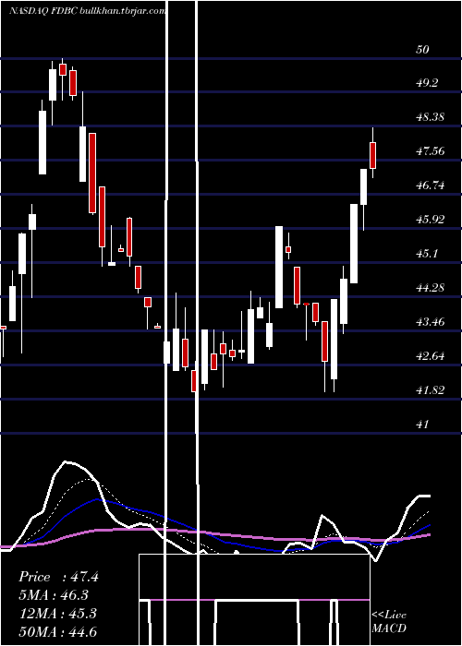Click the 50MA : 44.6 readout

57,631
